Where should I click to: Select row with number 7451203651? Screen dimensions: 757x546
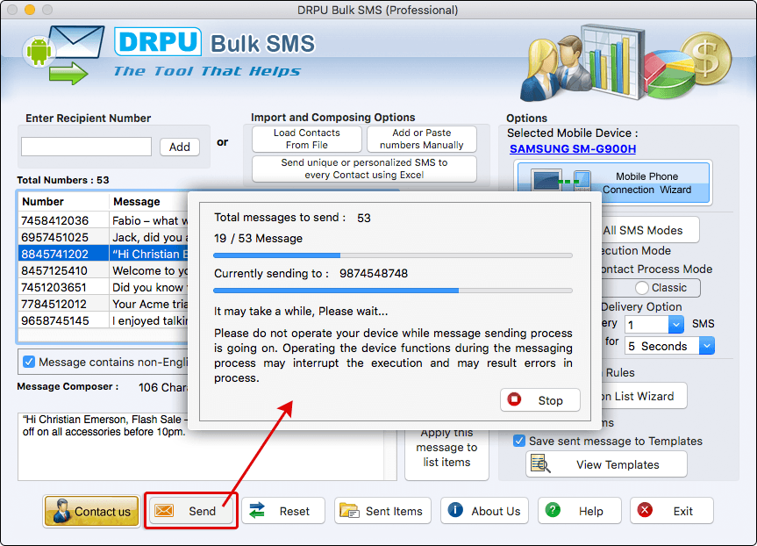[x=104, y=287]
